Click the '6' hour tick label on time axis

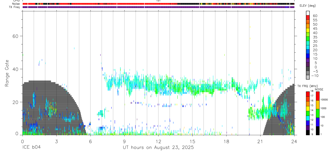[90, 141]
